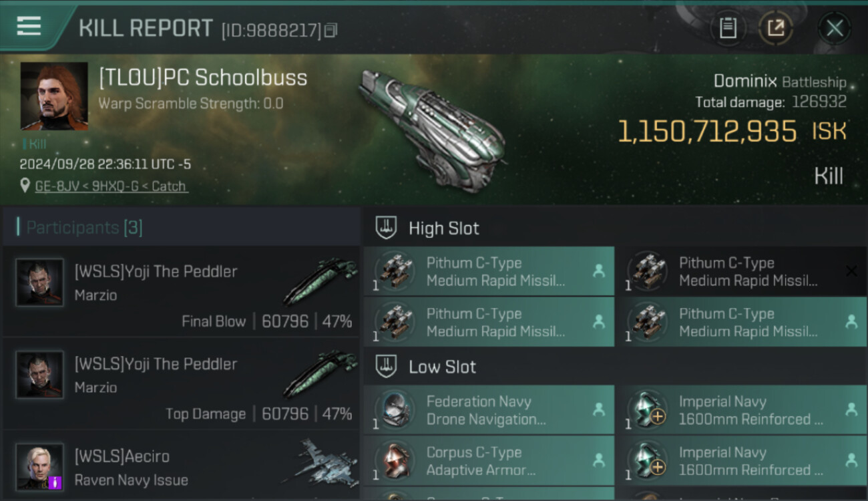The image size is (868, 501).
Task: Click Corpus C-Type Adaptive Armor icon
Action: [394, 461]
